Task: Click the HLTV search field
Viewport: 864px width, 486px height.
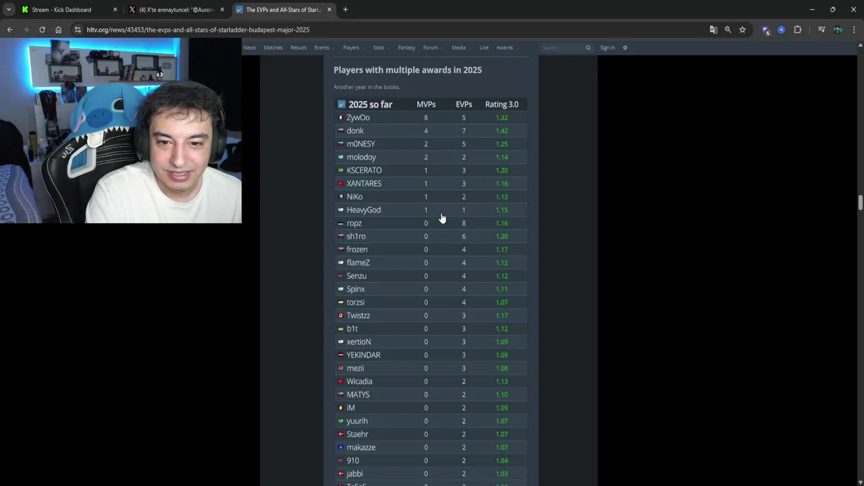Action: 562,48
